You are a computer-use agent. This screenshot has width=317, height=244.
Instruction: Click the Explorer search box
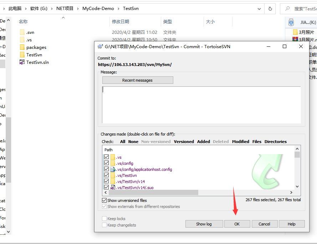click(299, 9)
